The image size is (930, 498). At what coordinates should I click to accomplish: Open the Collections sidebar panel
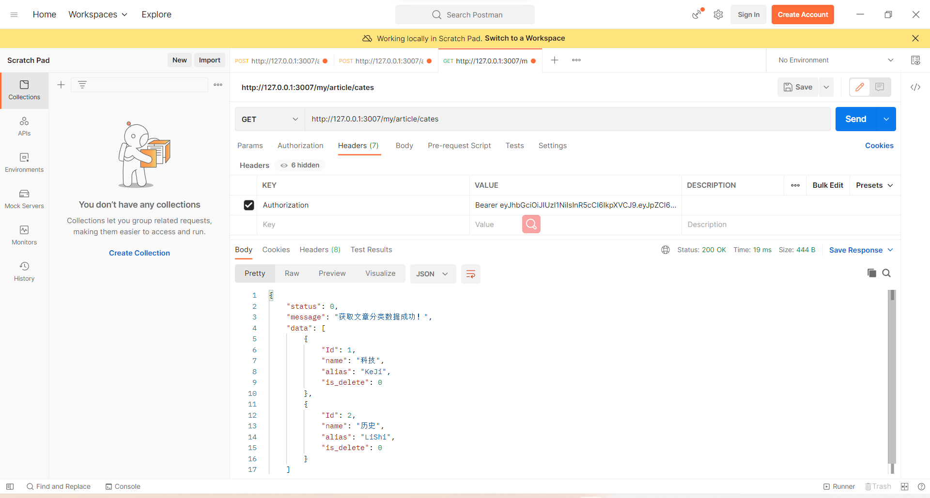(24, 91)
